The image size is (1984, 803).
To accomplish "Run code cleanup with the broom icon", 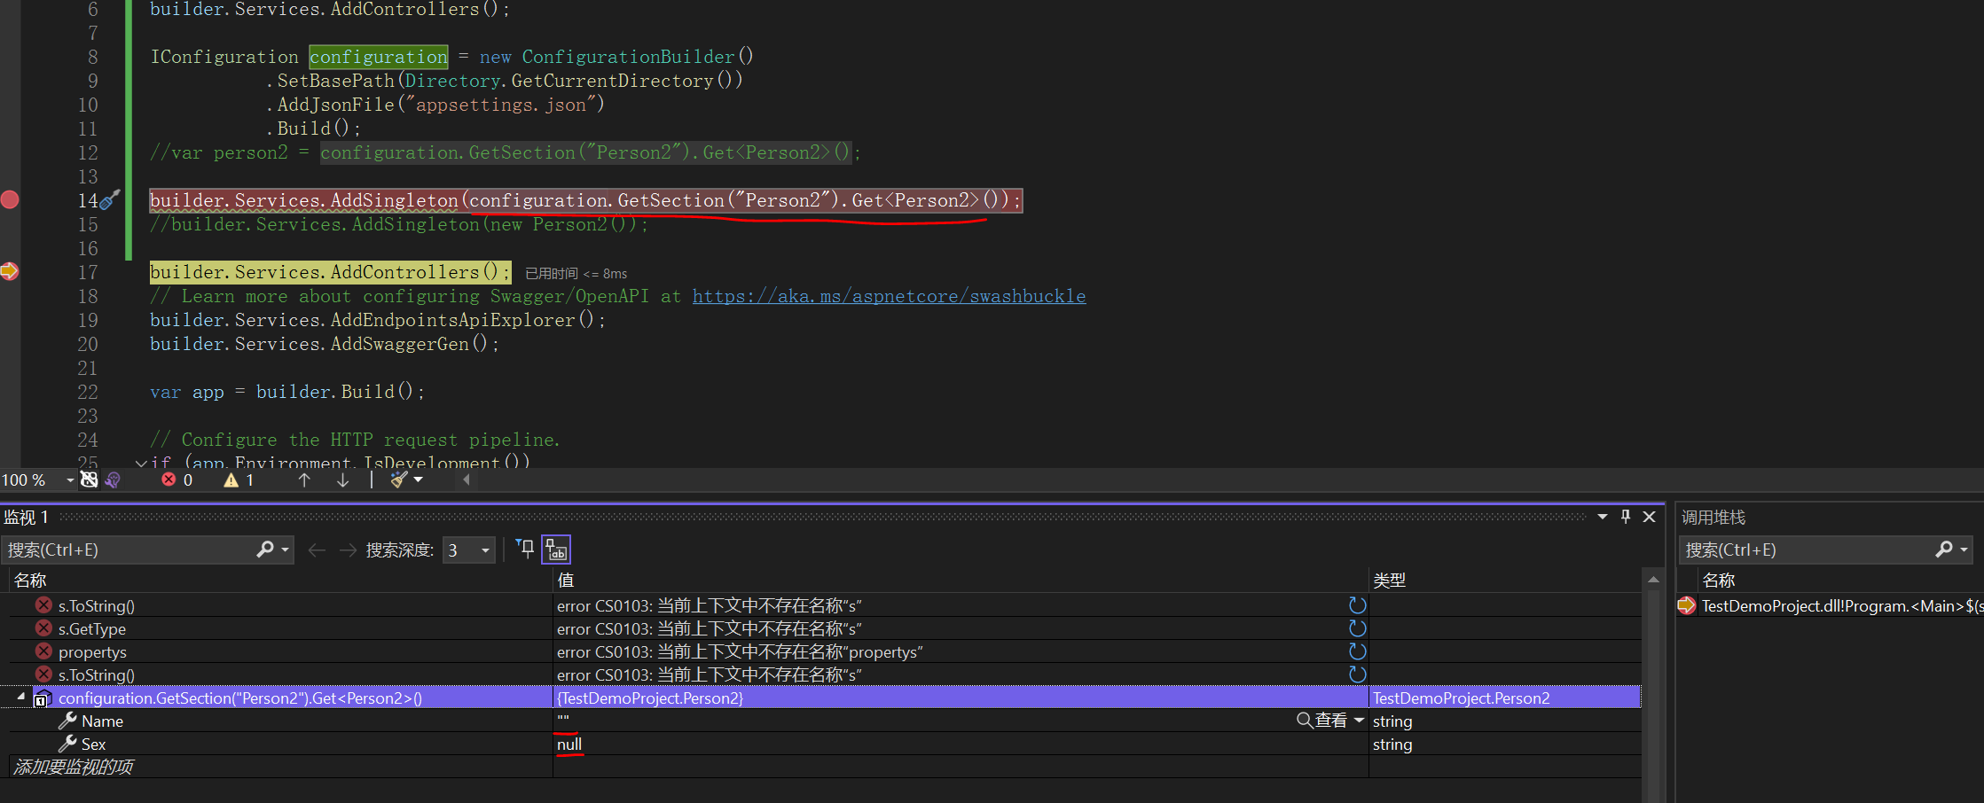I will tap(399, 479).
